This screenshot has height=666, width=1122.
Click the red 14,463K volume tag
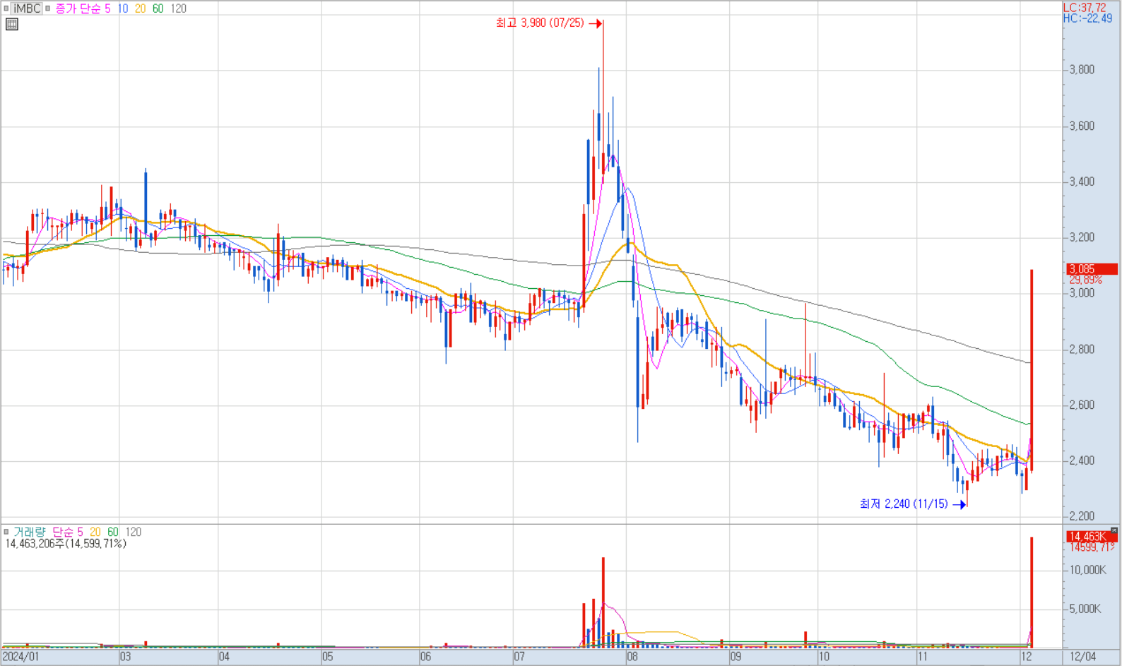1092,537
